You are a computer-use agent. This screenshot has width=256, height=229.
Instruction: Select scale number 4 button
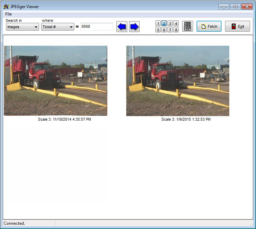176,24
